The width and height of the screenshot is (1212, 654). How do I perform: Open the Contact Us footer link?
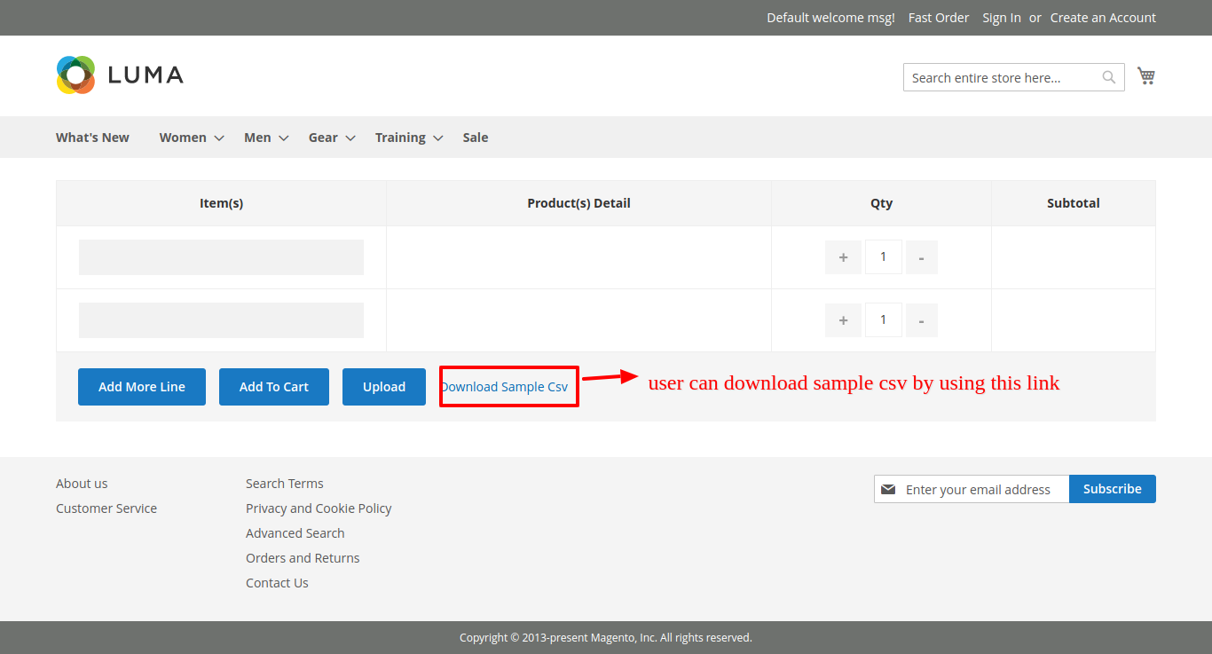pos(277,583)
